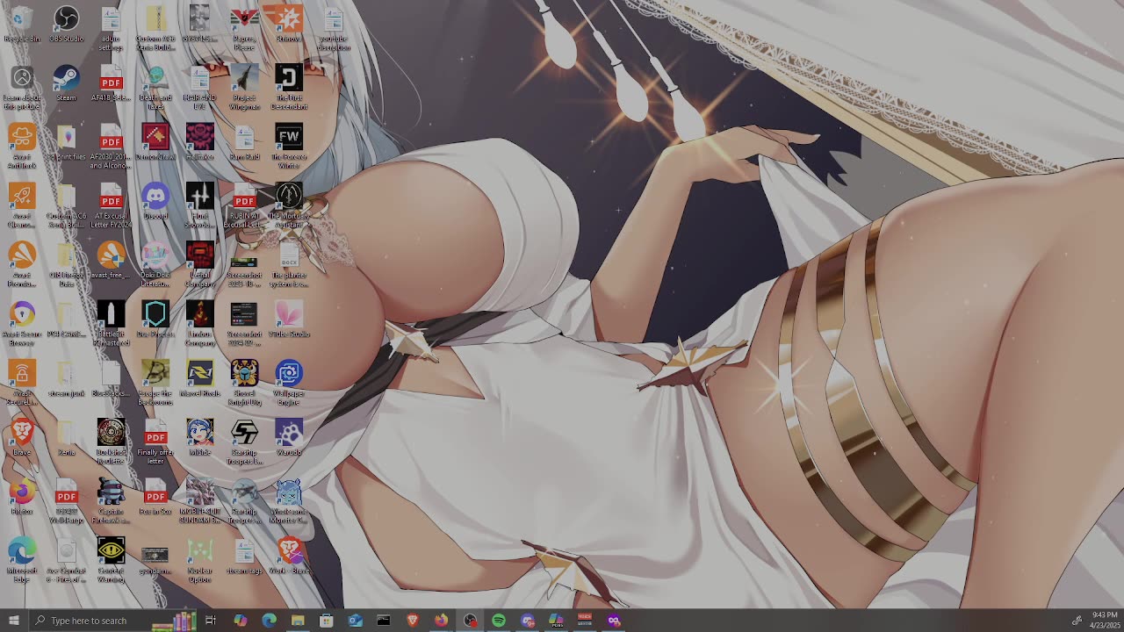This screenshot has height=632, width=1124.
Task: Select the OBS Studio desktop shortcut
Action: [x=66, y=24]
